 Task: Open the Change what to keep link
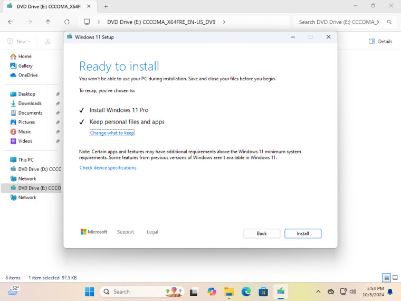coord(112,133)
